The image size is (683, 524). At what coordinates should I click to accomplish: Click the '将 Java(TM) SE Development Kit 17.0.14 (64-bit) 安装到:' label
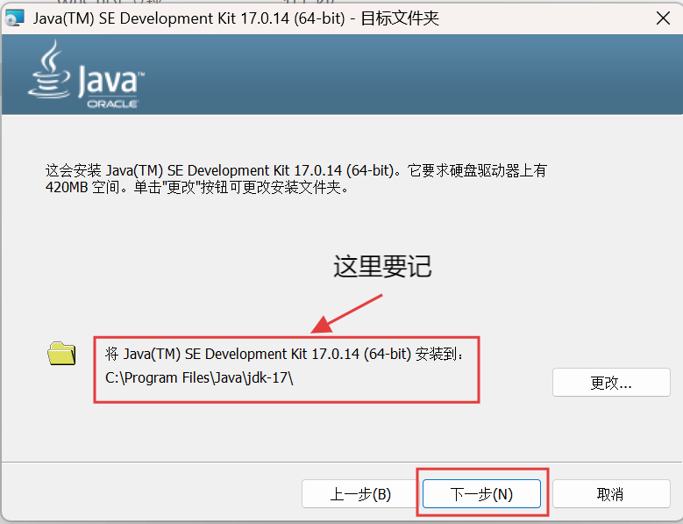283,354
